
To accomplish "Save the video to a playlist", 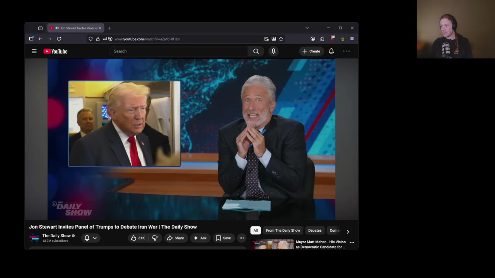I will click(x=223, y=238).
